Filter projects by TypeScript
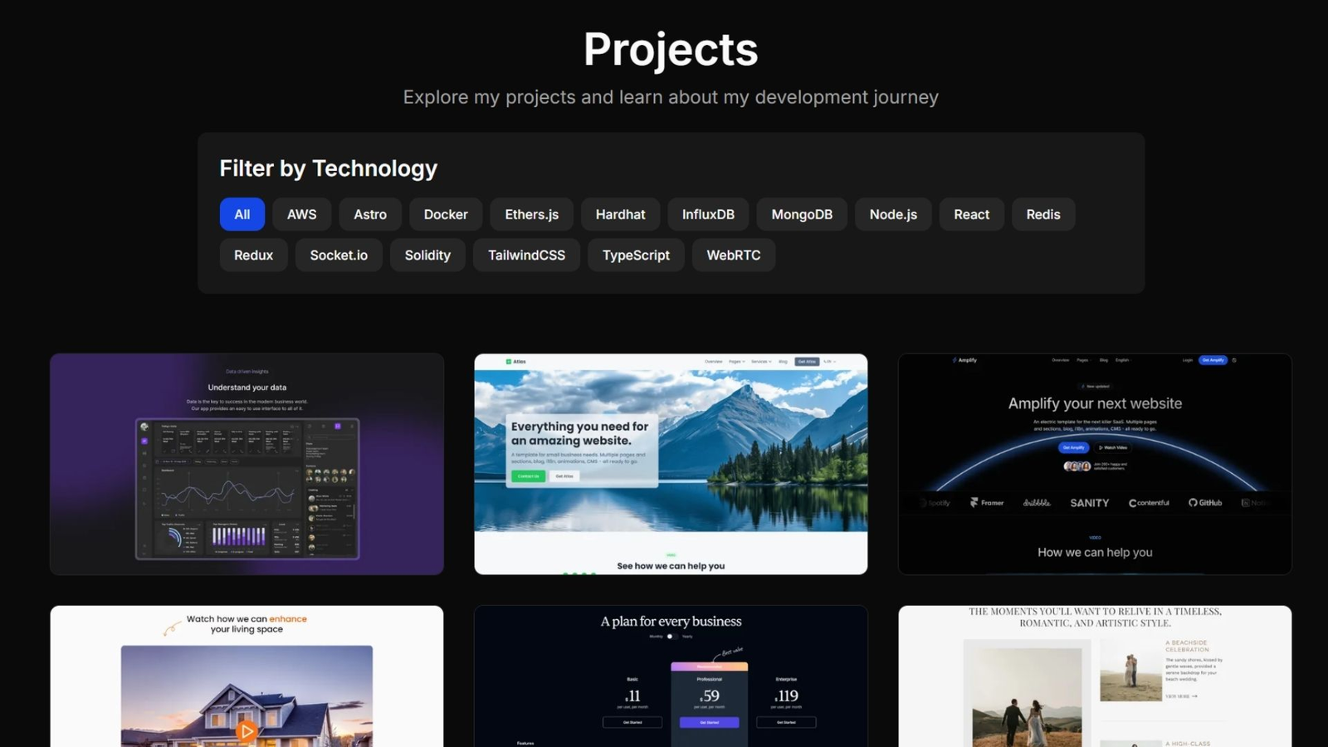Image resolution: width=1328 pixels, height=747 pixels. 636,255
